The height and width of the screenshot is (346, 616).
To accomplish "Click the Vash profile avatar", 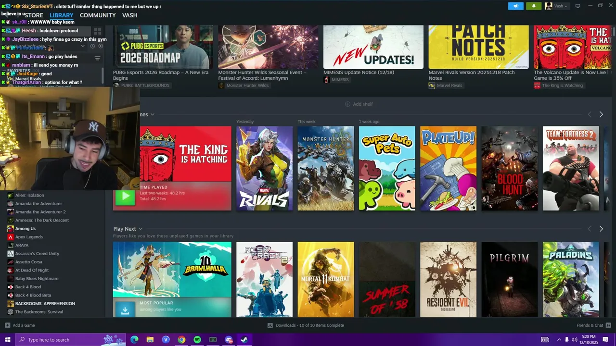I will [x=549, y=6].
